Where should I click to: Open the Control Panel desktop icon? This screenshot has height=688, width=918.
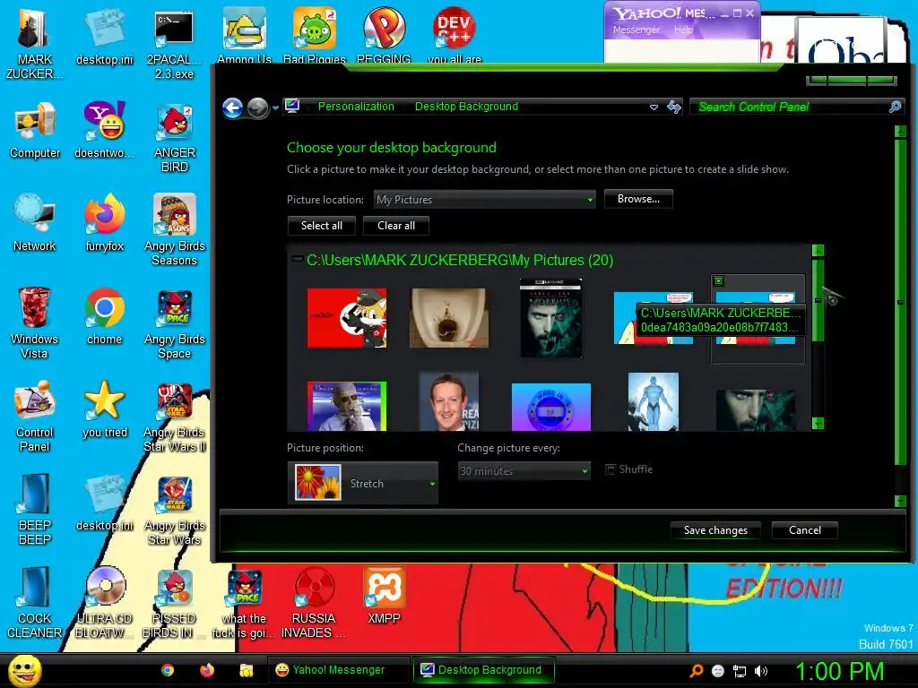click(x=35, y=417)
